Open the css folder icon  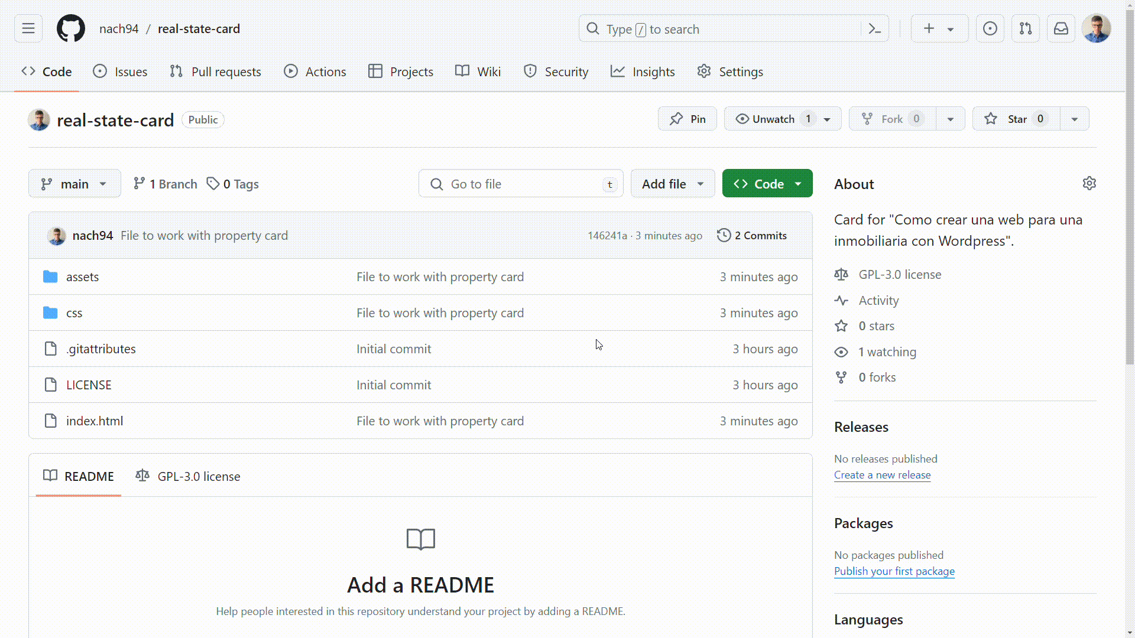tap(50, 313)
